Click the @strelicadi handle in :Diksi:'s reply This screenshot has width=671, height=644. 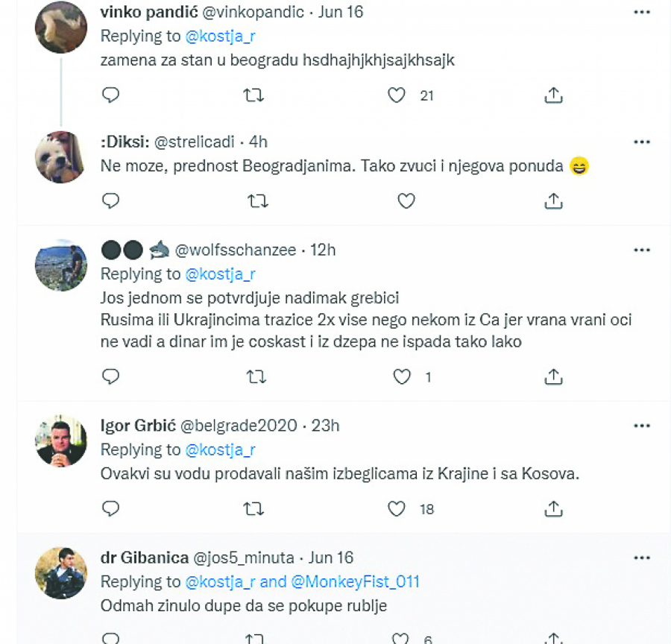[197, 142]
